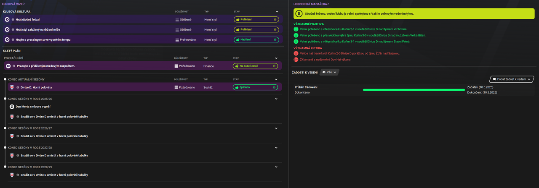Image resolution: width=539 pixels, height=188 pixels.
Task: Click the 'Požadováno' importance in wage budget row
Action: [x=187, y=66]
